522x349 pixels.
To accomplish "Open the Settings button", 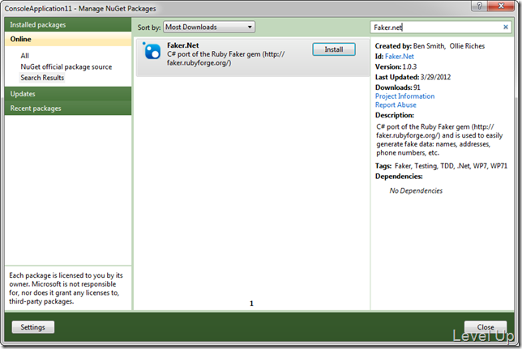I will [33, 327].
